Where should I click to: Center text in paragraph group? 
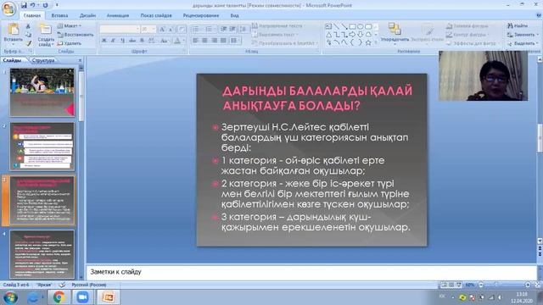204,41
